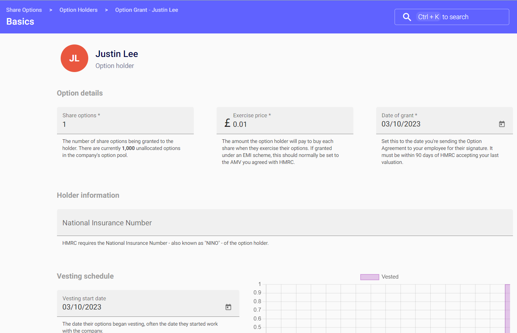Click the Justin Lee name heading
517x333 pixels.
[117, 54]
